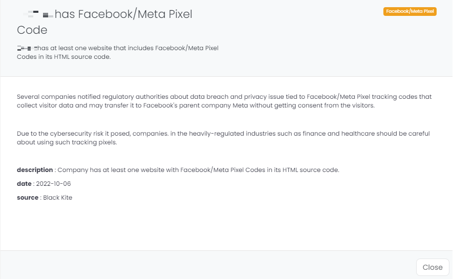
Task: Click "Codes in its HTML source code." subtitle line
Action: (x=64, y=57)
